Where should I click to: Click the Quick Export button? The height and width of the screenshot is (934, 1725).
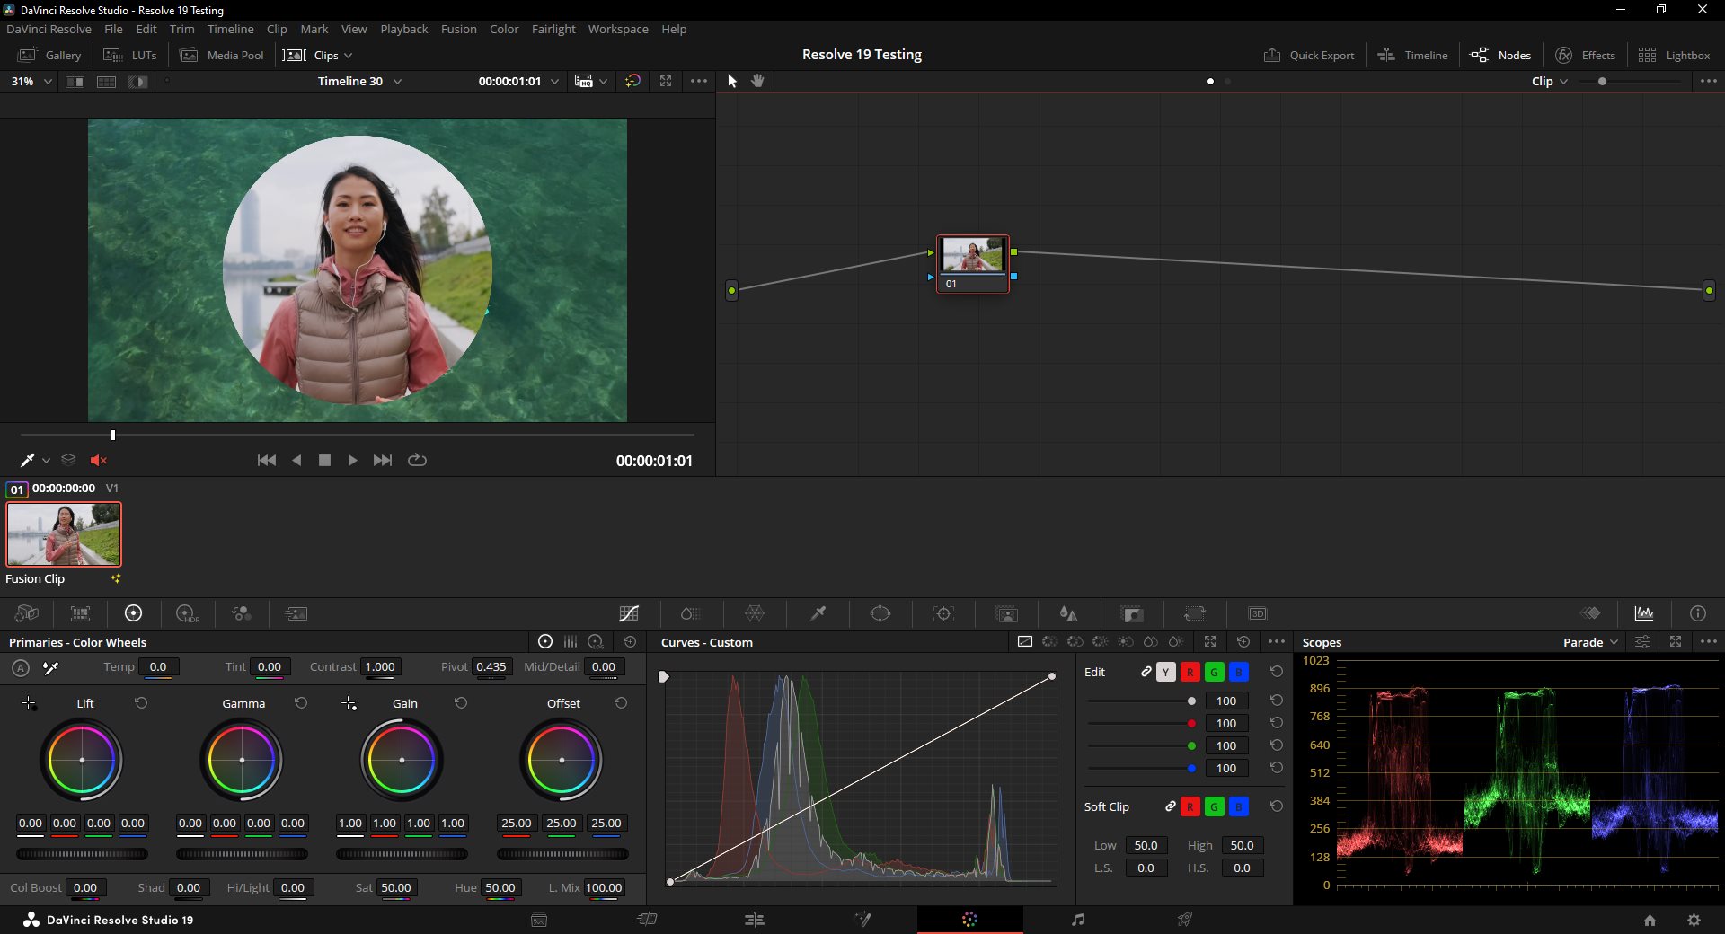tap(1309, 56)
